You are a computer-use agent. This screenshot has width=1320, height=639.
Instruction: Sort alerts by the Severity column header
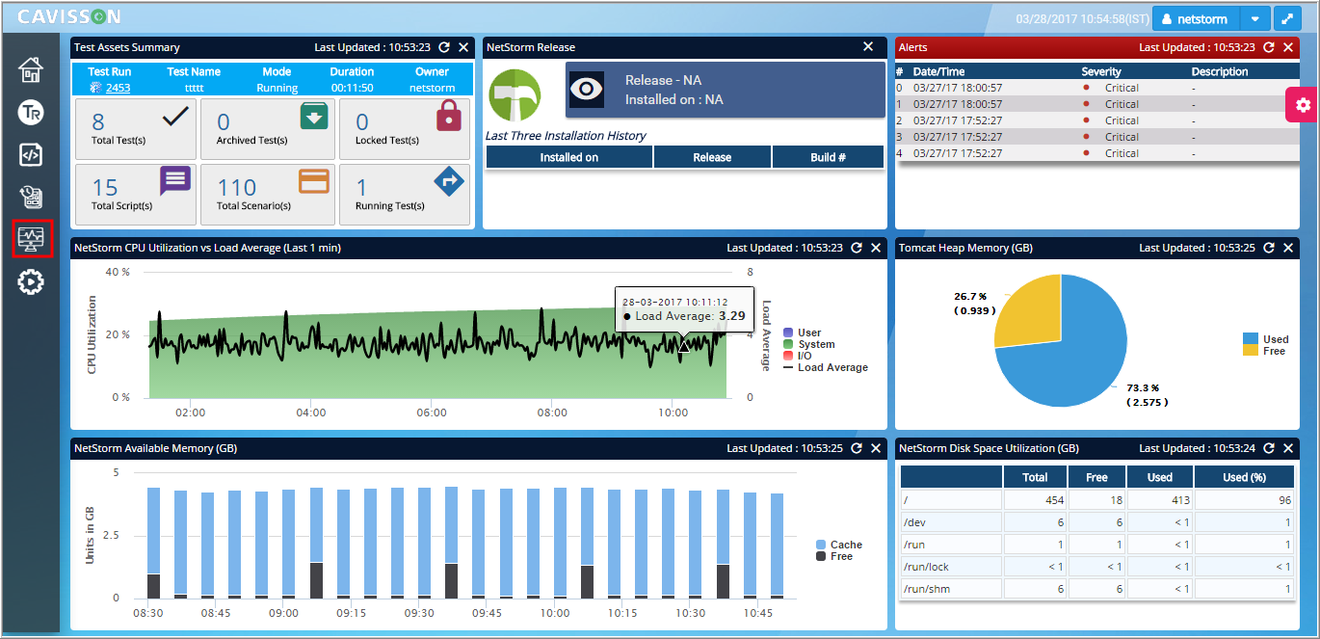(x=1101, y=71)
